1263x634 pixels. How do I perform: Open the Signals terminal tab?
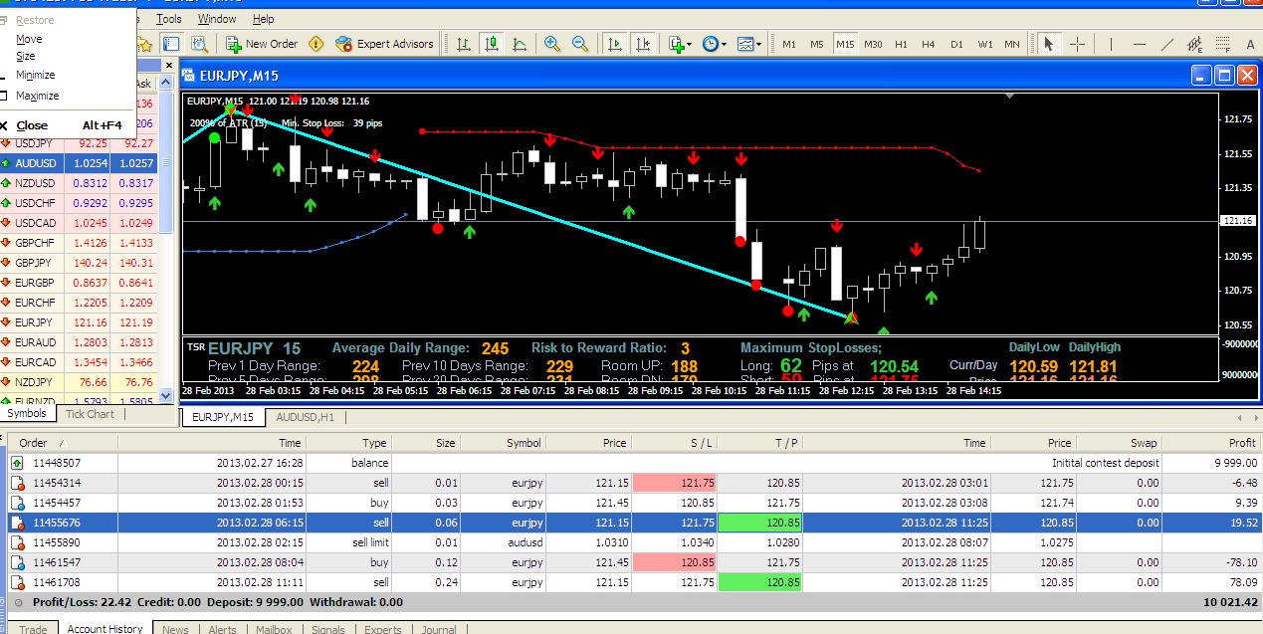point(327,629)
